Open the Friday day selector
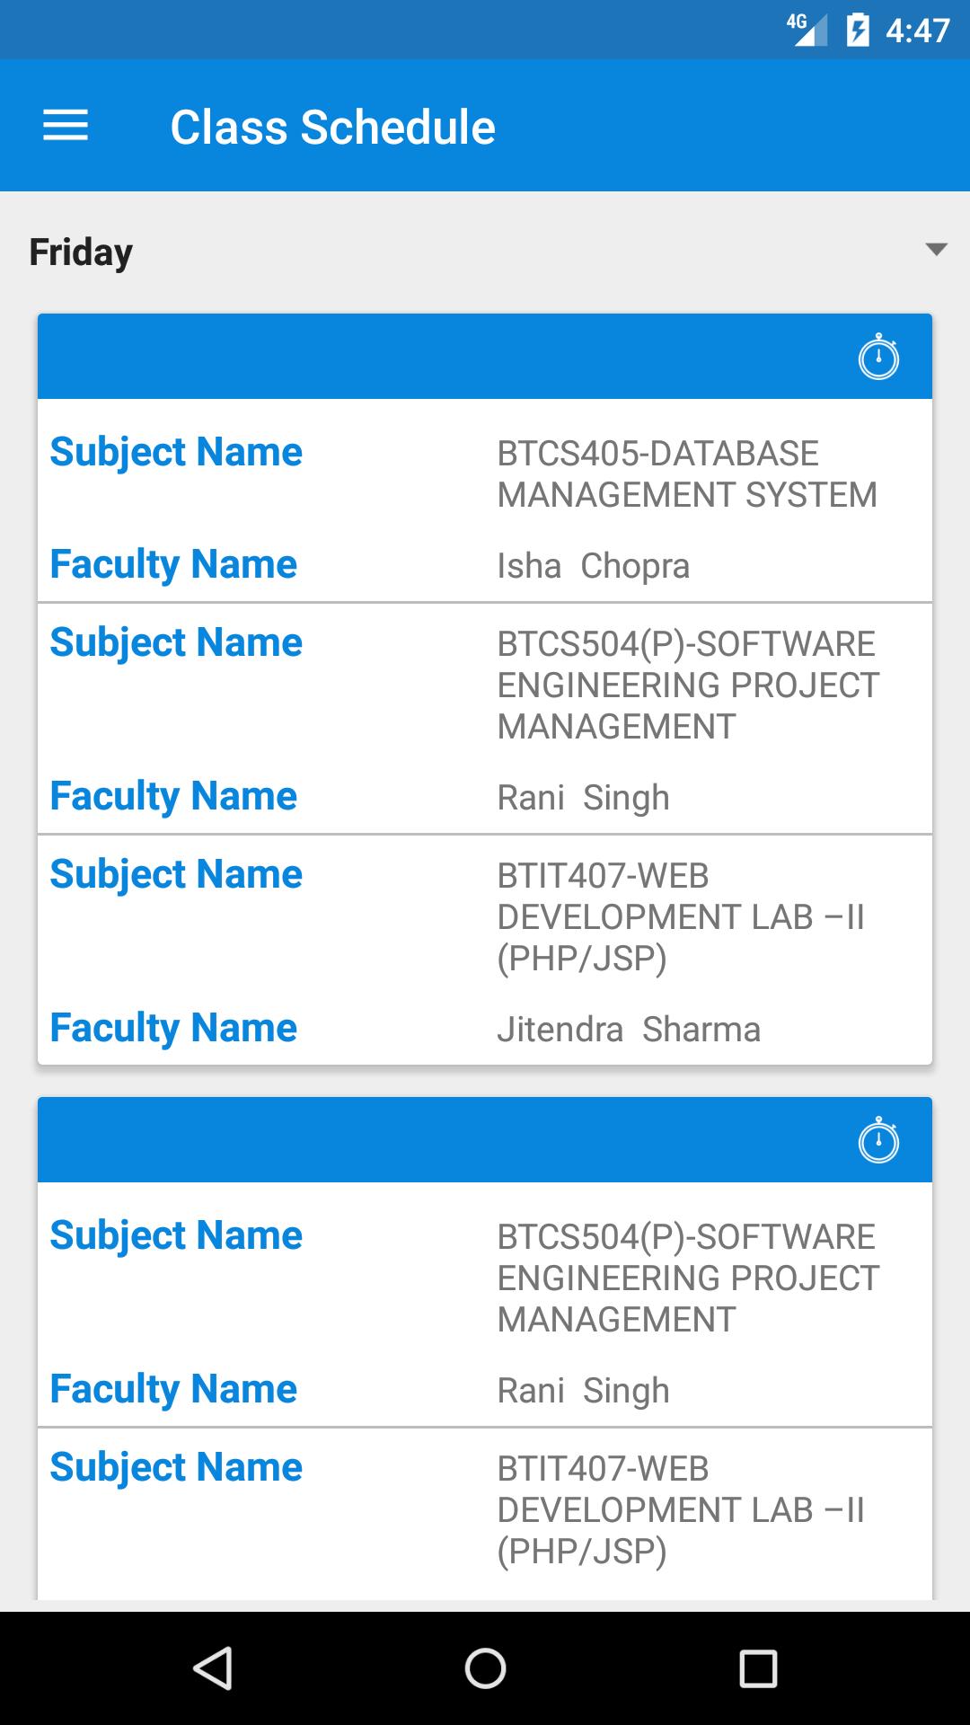 485,252
